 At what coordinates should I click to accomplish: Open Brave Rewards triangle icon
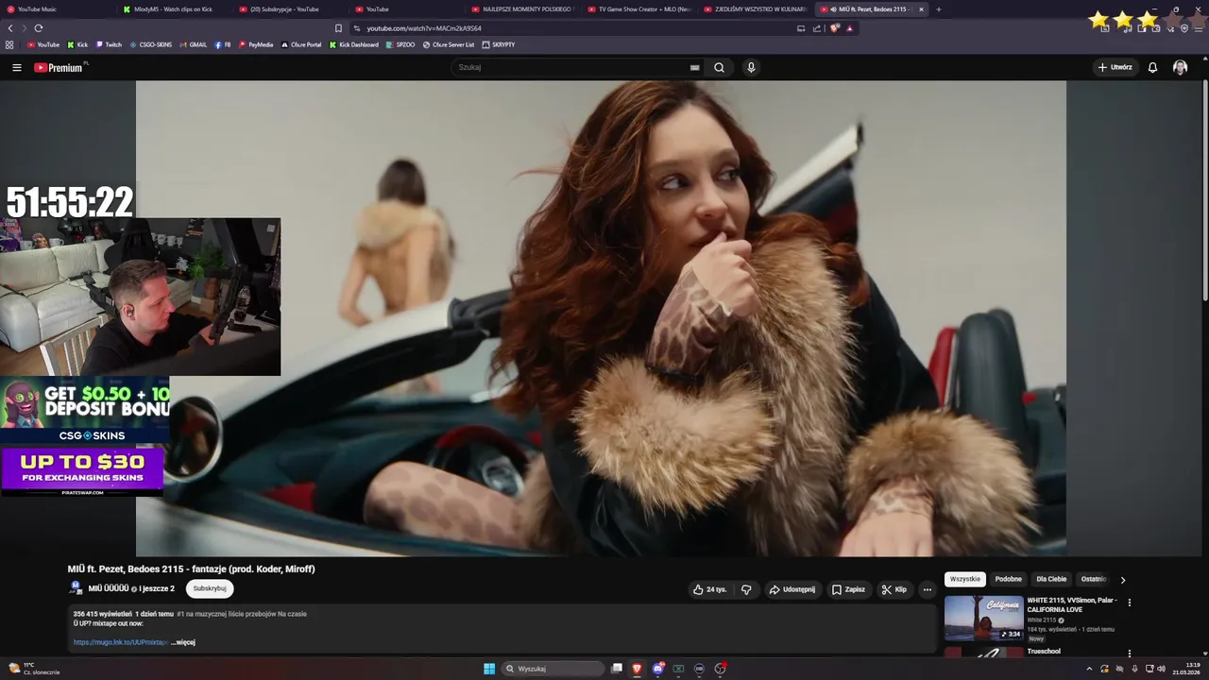849,28
